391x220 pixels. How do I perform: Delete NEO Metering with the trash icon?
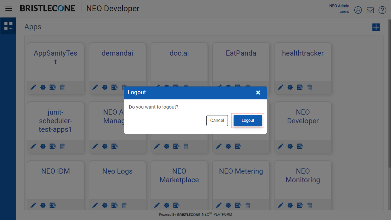(248, 205)
